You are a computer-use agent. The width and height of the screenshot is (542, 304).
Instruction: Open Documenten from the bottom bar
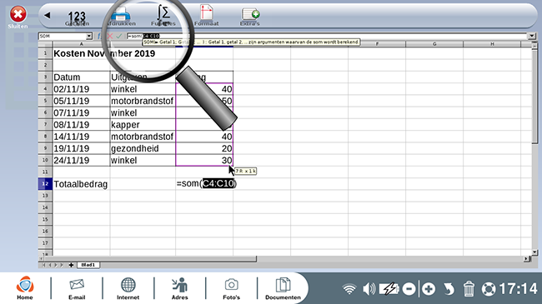[x=283, y=289]
